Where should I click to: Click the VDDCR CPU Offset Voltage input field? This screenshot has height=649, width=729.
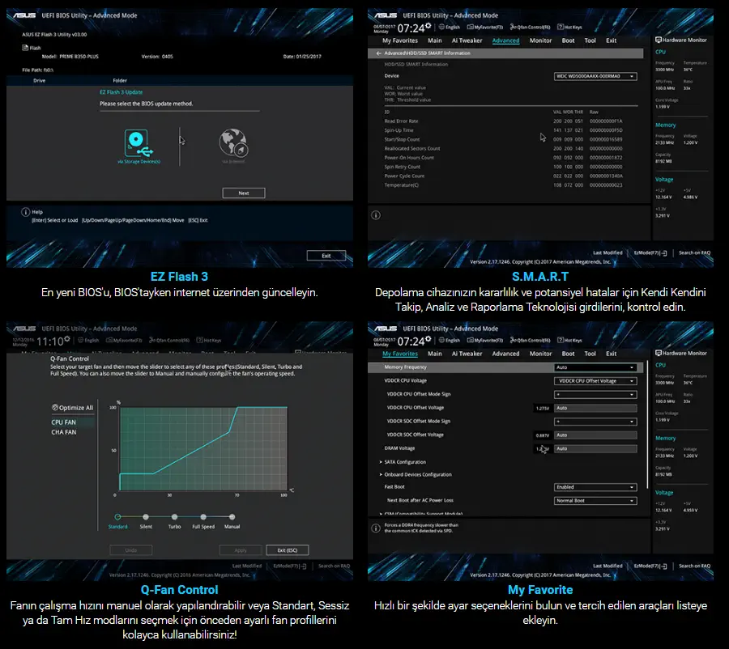[595, 408]
